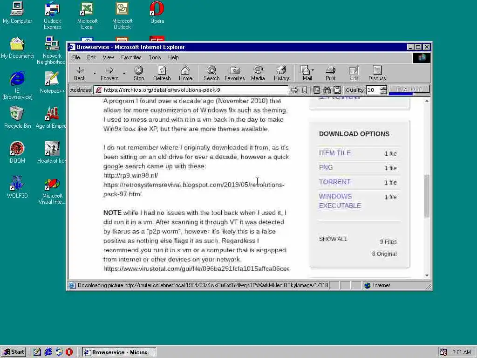Click the system tray clock 3:01 AM
Screen dimensions: 477x358
461,352
